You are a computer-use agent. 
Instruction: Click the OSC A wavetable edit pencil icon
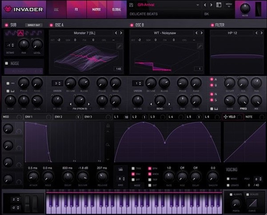pos(119,46)
